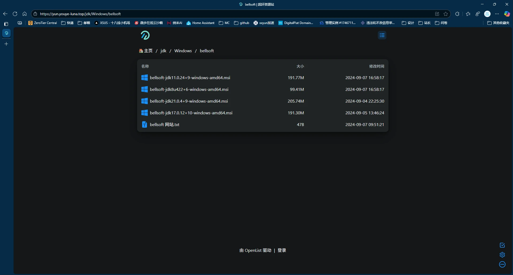Open the 快递 bookmark folder
Image resolution: width=513 pixels, height=275 pixels.
[67, 23]
